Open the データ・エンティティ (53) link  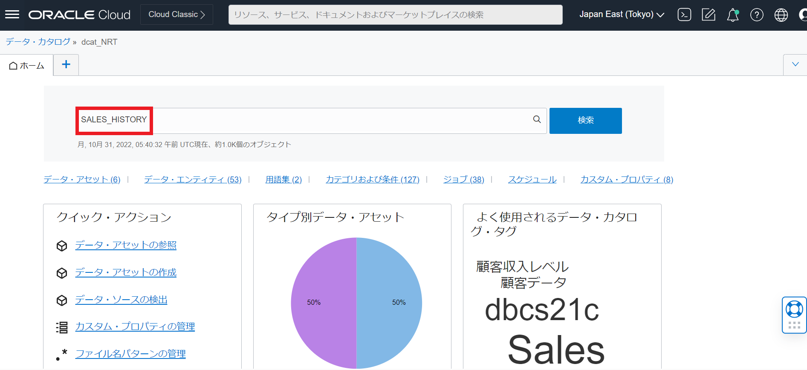[x=193, y=179]
